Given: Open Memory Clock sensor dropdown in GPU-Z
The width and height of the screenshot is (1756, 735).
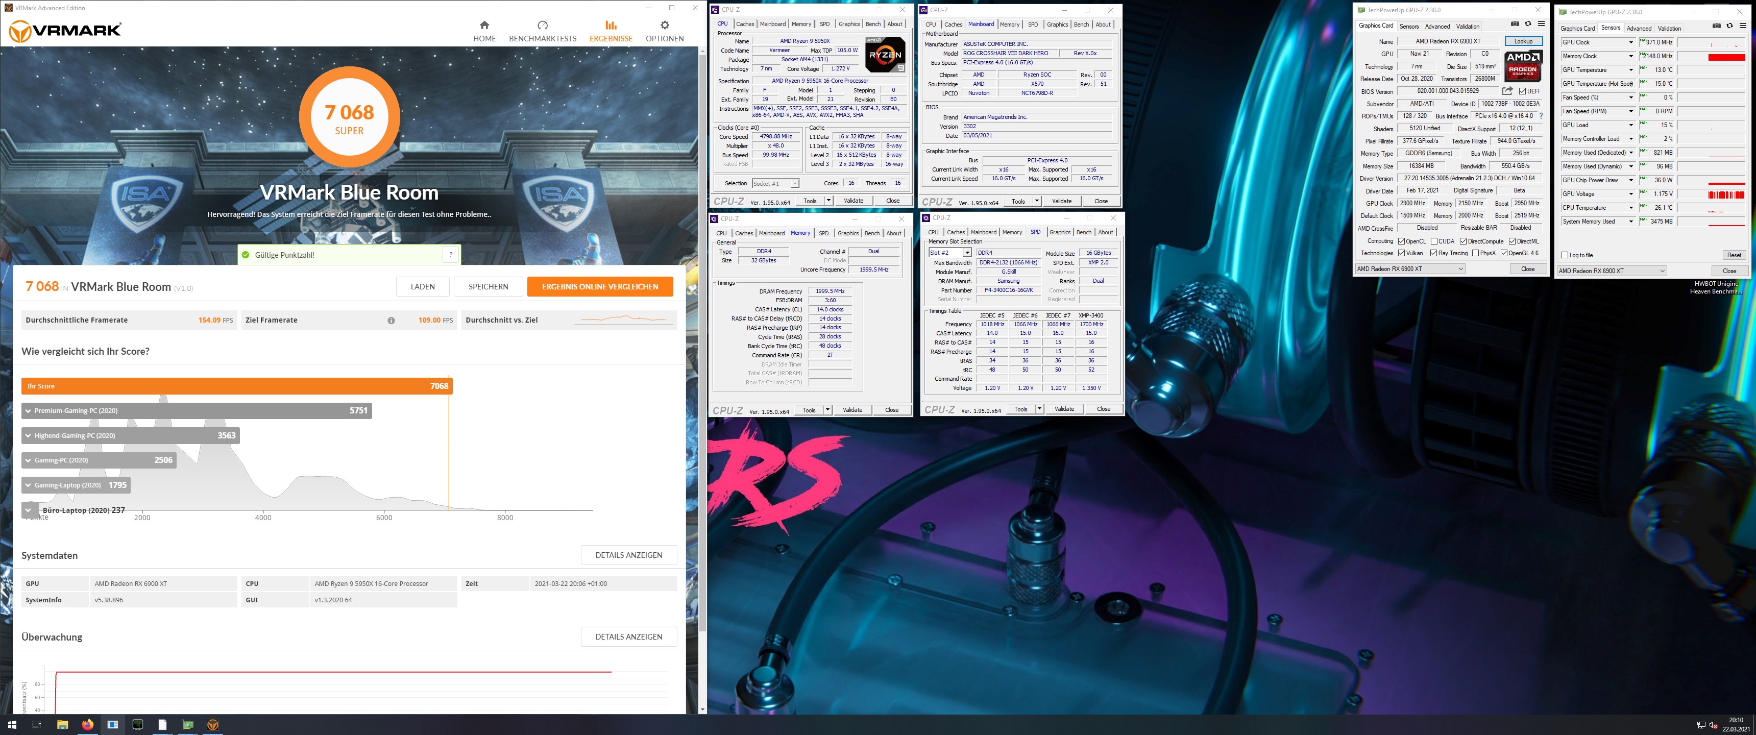Looking at the screenshot, I should pos(1630,56).
